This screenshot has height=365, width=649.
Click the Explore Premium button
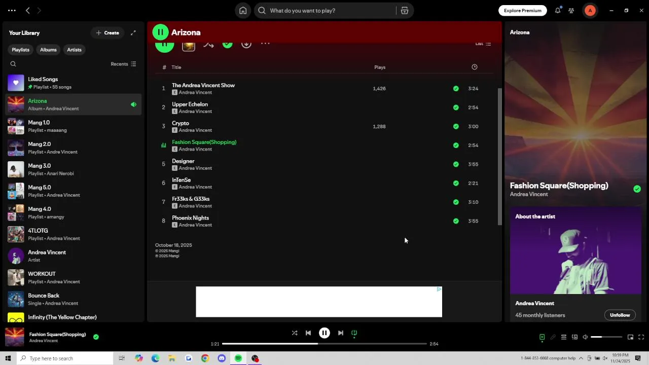pyautogui.click(x=523, y=11)
